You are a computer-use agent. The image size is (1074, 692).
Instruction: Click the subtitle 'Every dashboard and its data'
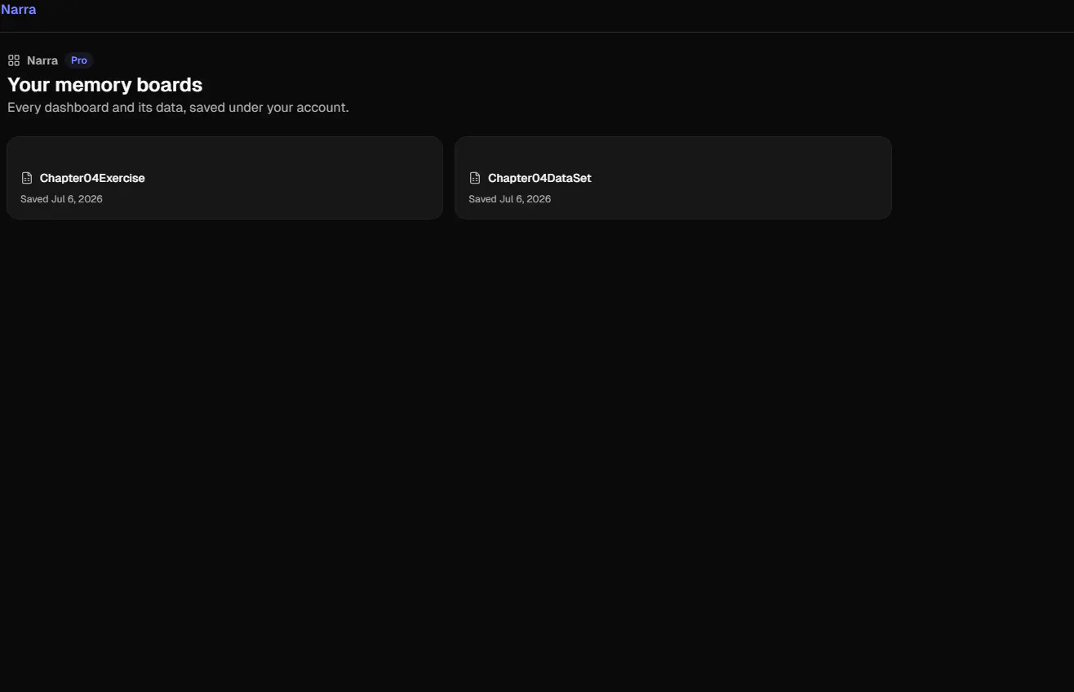(178, 108)
